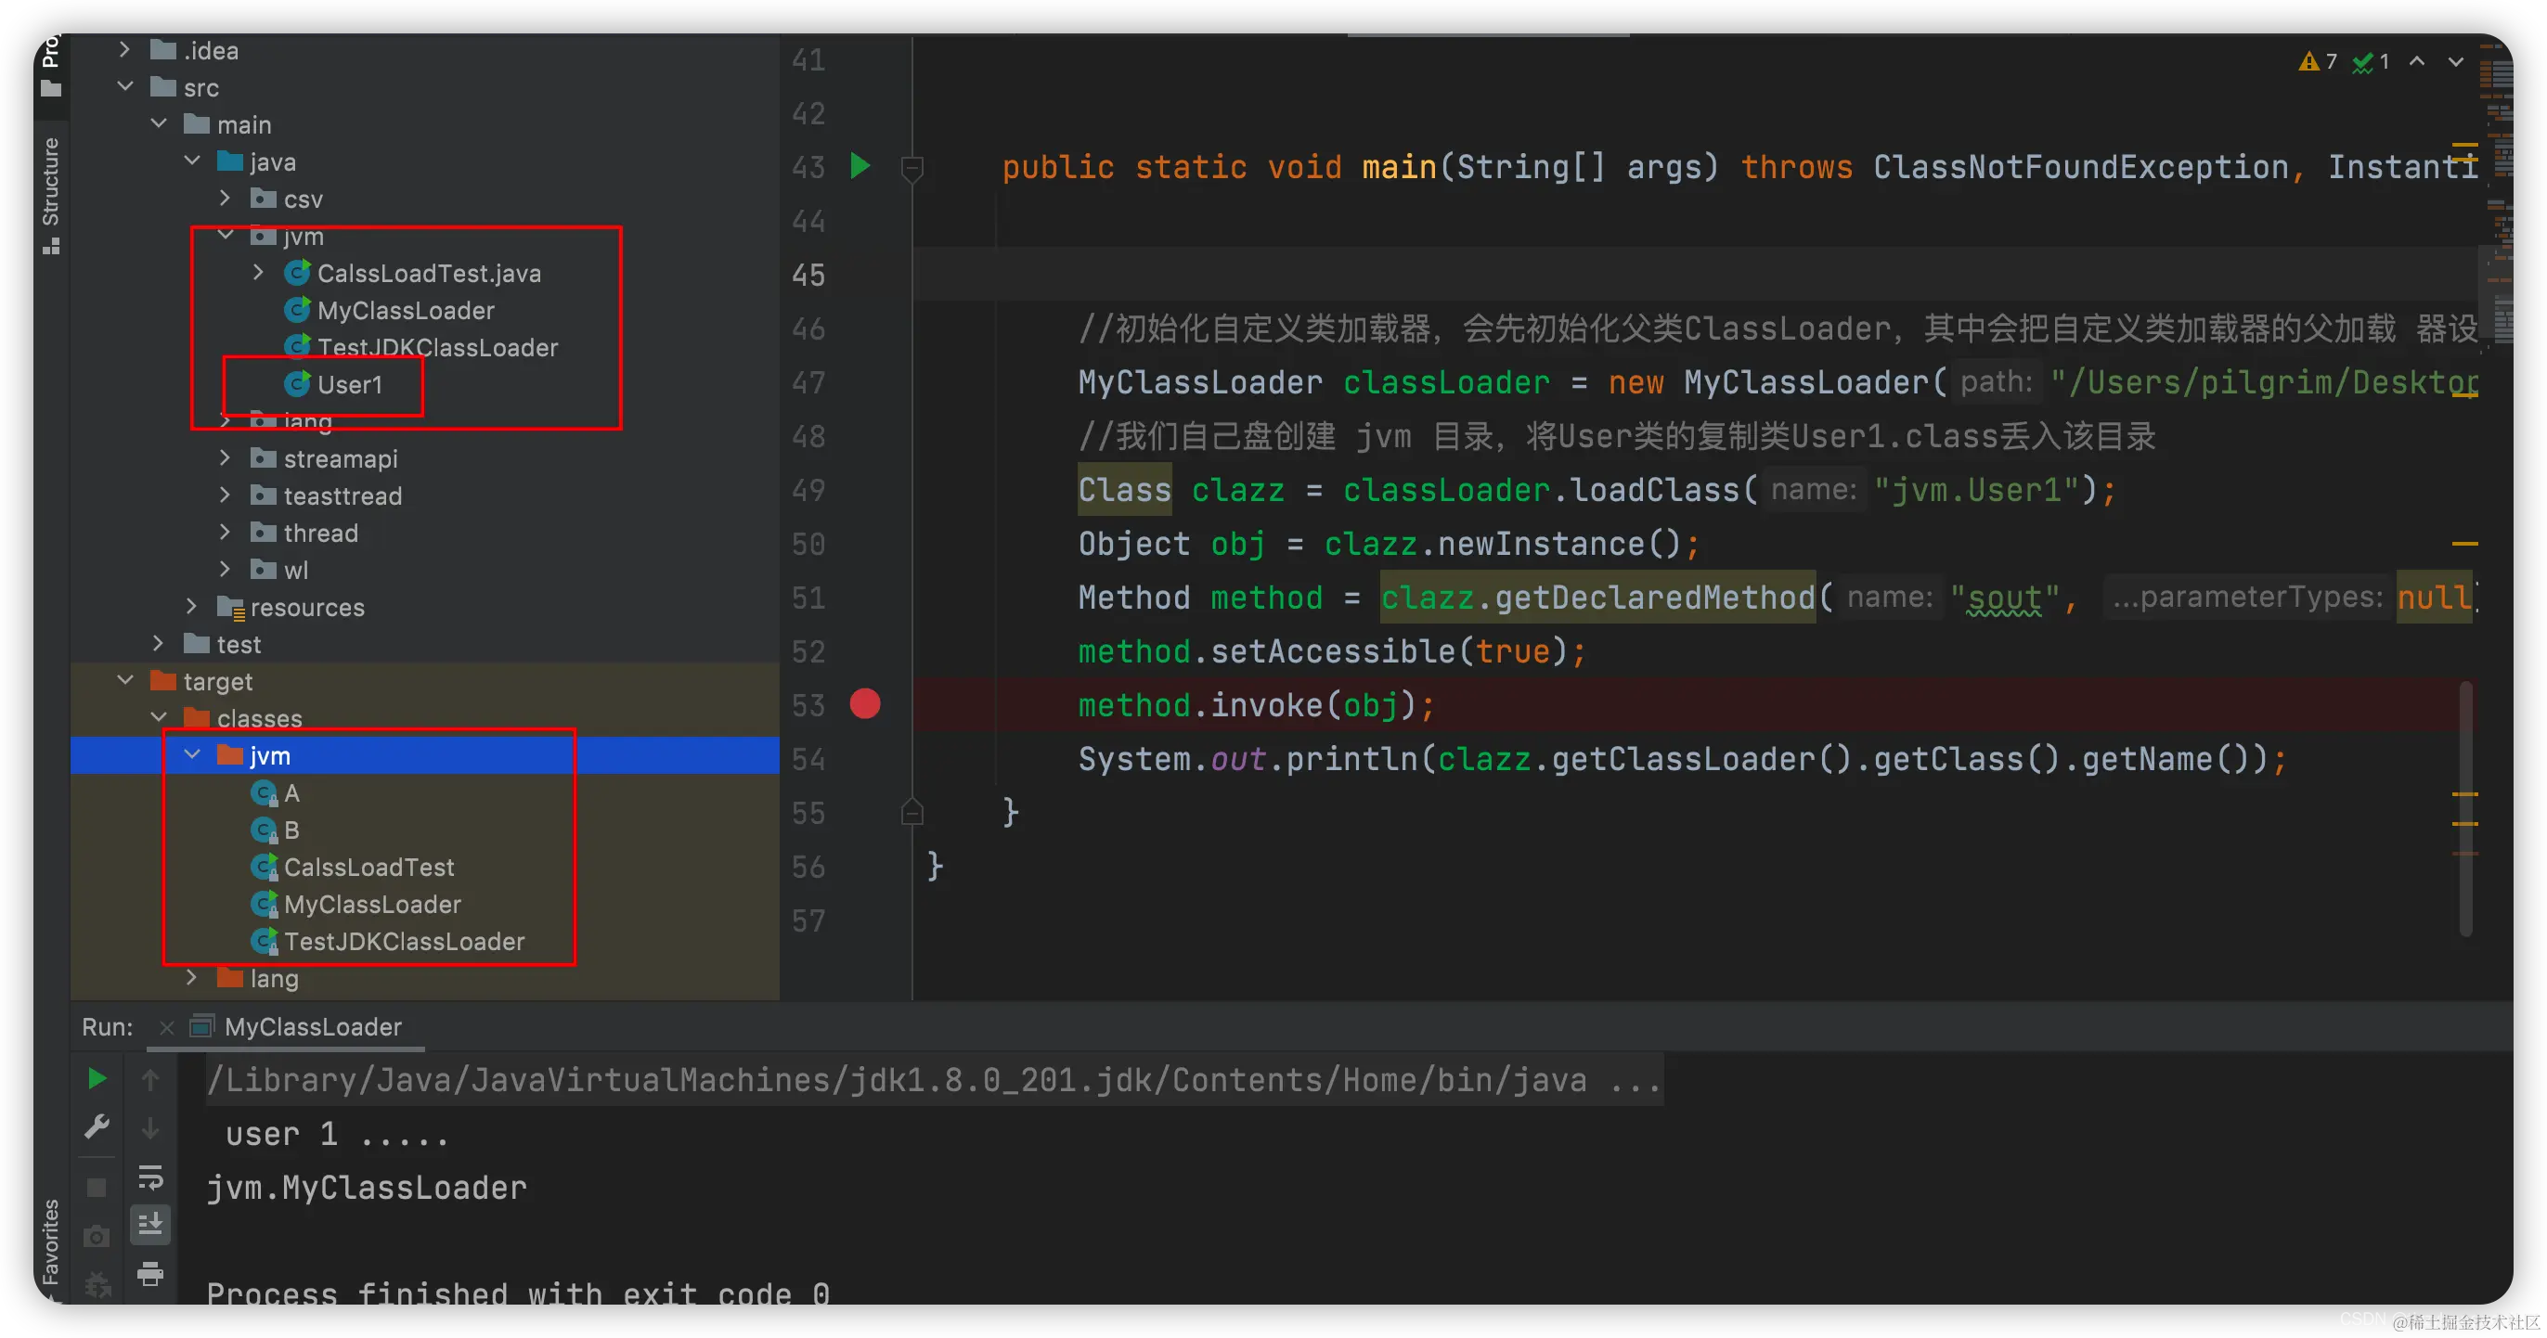Jump to next highlighted error arrow
Viewport: 2547px width, 1338px height.
[x=2455, y=61]
